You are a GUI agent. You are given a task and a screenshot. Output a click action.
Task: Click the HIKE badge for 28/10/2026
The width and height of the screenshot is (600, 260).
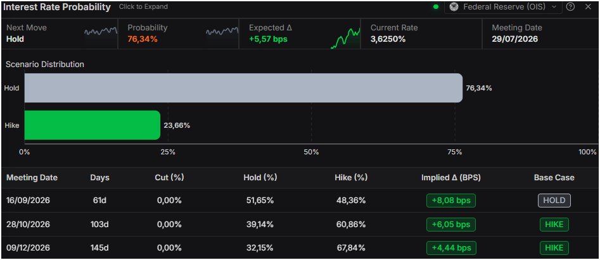click(x=554, y=225)
